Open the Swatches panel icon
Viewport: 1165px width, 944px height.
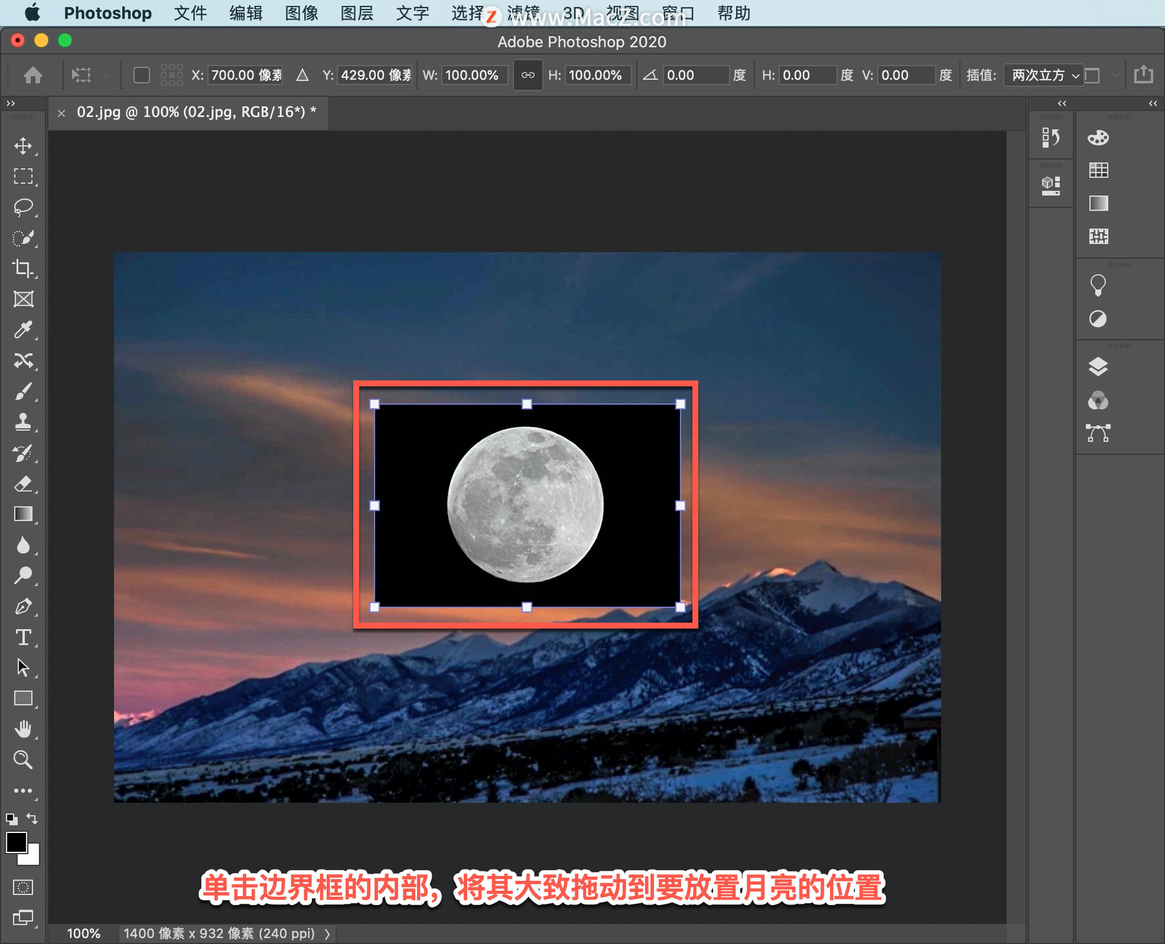1098,170
